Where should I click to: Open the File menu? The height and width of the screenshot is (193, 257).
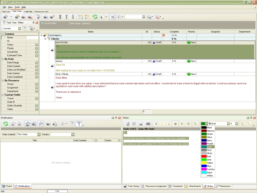[4, 7]
